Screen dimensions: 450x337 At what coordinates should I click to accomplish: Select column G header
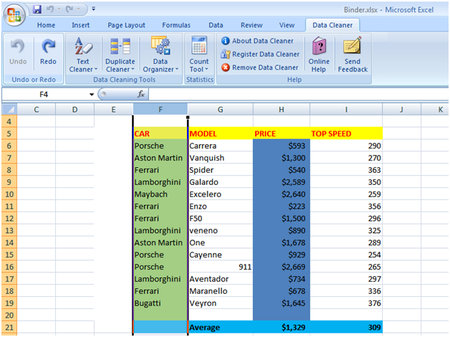point(220,110)
